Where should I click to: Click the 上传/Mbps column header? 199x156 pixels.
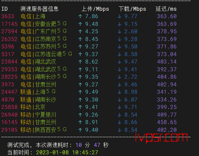[x=95, y=9]
